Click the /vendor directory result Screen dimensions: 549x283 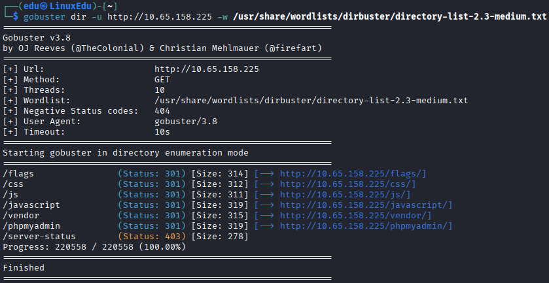(21, 216)
